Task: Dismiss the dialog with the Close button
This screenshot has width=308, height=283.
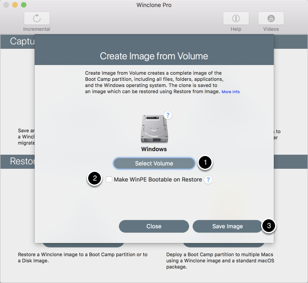Action: (154, 226)
